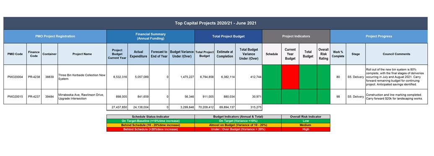
Task: Click the Three Bin Kerbside Collection project name
Action: [82, 77]
